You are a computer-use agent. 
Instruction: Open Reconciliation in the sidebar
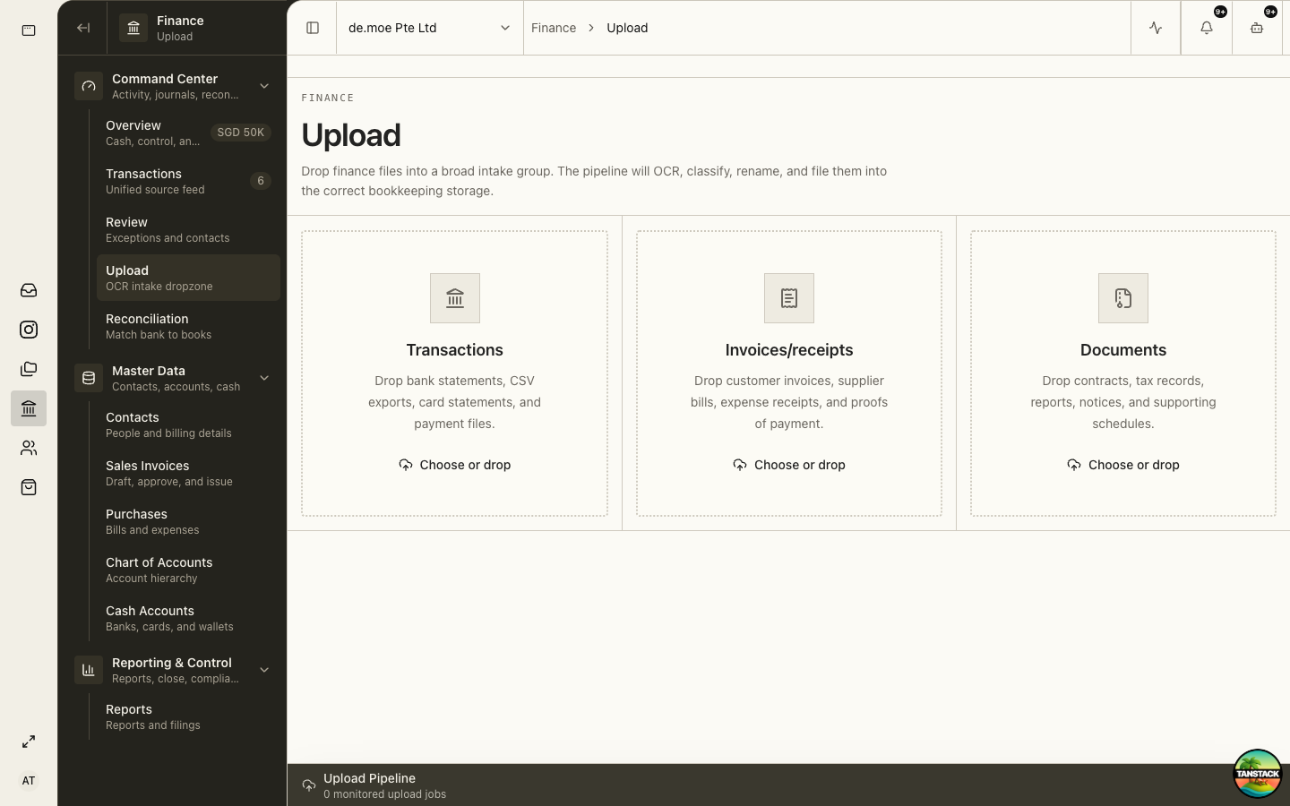pyautogui.click(x=188, y=326)
